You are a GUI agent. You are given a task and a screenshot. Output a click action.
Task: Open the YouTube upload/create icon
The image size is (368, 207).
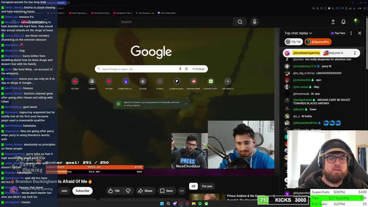[333, 22]
